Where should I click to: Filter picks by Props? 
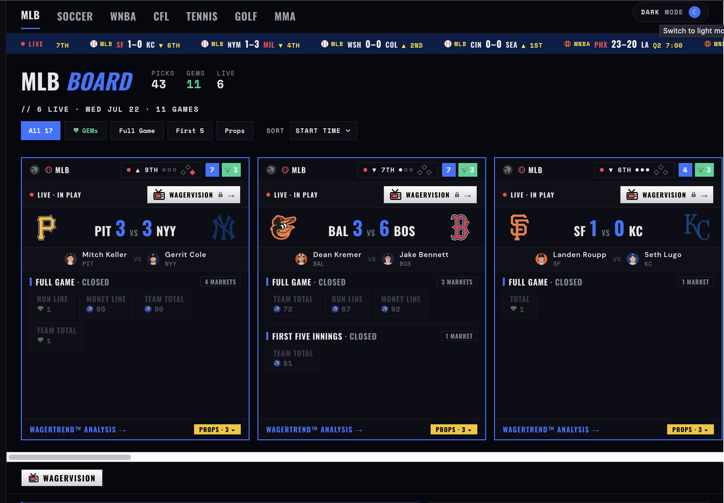pyautogui.click(x=235, y=131)
